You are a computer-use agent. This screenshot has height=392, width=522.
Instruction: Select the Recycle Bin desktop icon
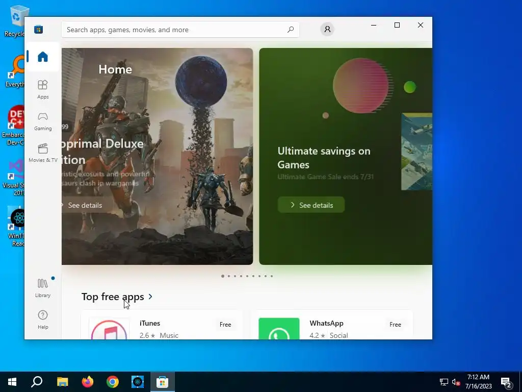coord(15,20)
